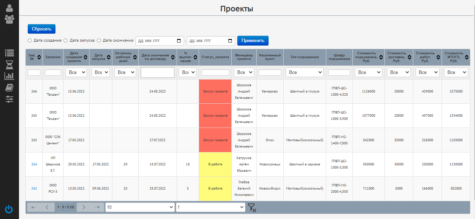Viewport: 475px width, 219px height.
Task: Click red Запуск проекта status in row 266
Action: pos(215,91)
